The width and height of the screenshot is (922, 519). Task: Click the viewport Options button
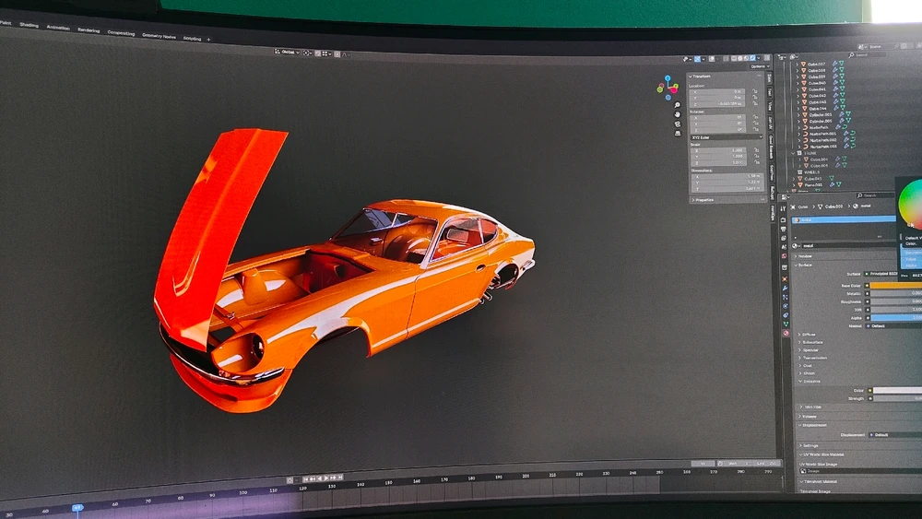pyautogui.click(x=758, y=66)
